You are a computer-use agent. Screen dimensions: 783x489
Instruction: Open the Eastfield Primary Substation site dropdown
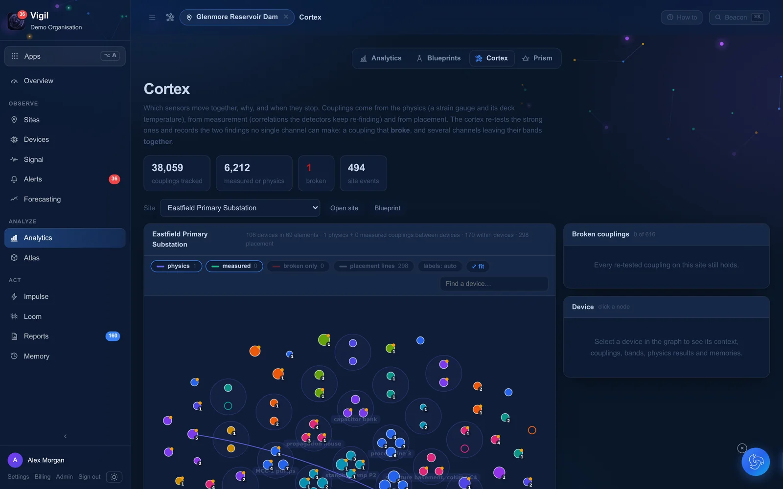click(240, 208)
